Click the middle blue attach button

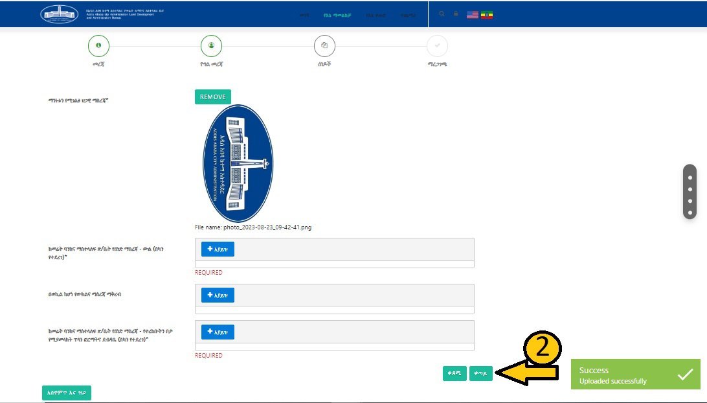[x=218, y=295]
